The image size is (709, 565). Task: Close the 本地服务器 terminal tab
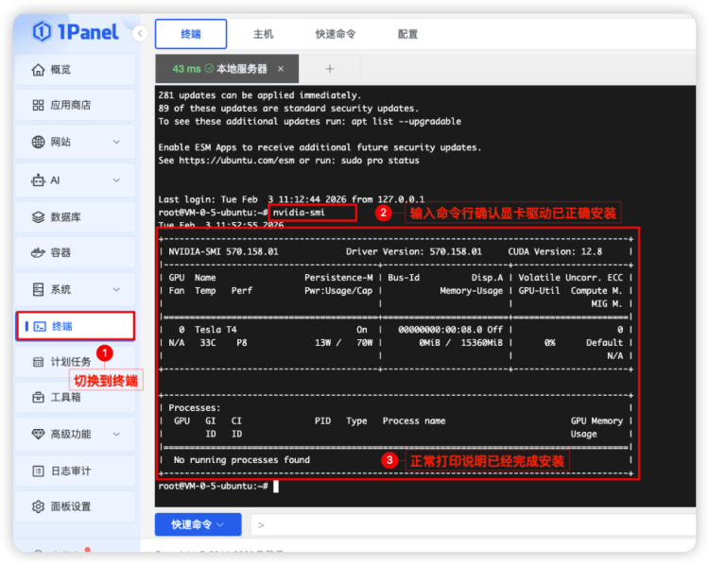pos(281,69)
